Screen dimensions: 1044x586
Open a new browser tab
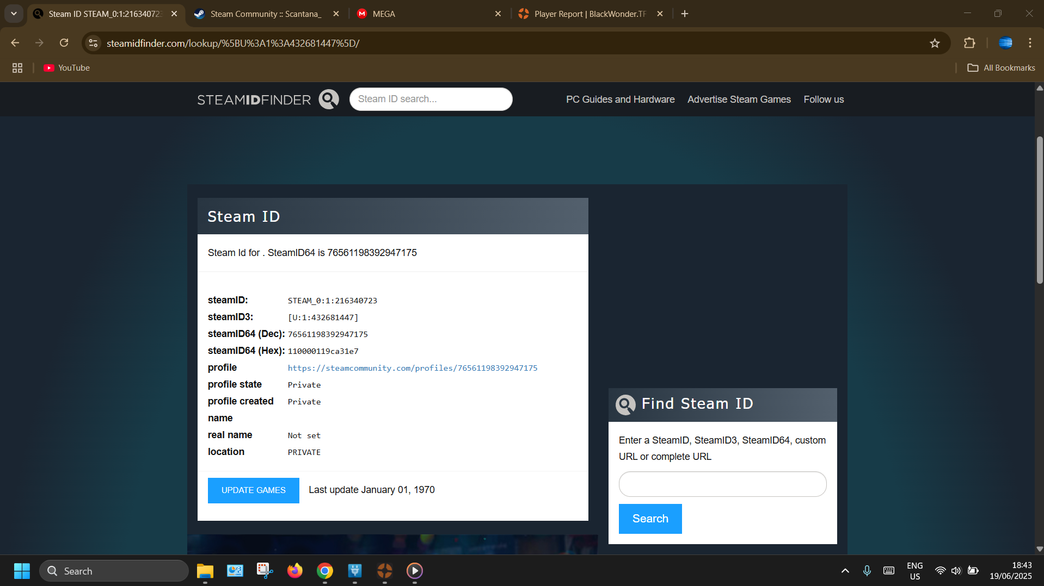pos(685,14)
